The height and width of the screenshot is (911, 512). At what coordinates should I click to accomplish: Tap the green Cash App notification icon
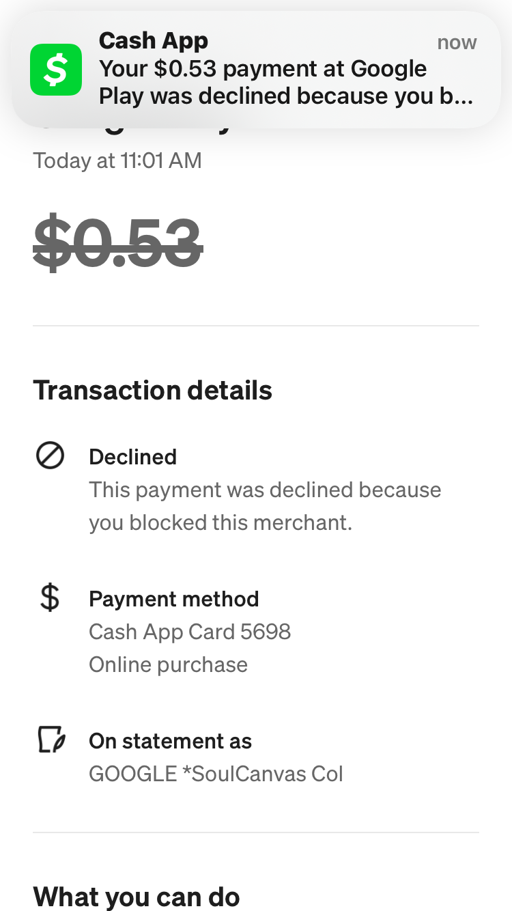tap(56, 70)
